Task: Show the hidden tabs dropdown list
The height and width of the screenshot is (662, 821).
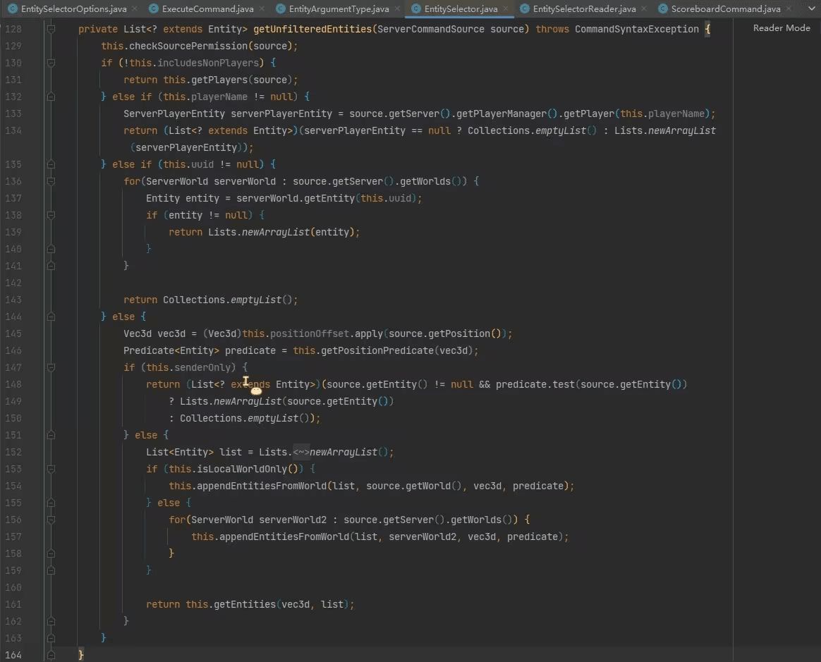Action: click(x=812, y=8)
